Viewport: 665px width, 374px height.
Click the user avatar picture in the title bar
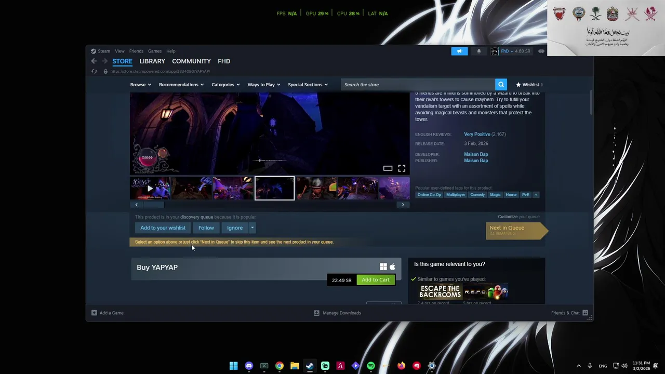point(495,51)
